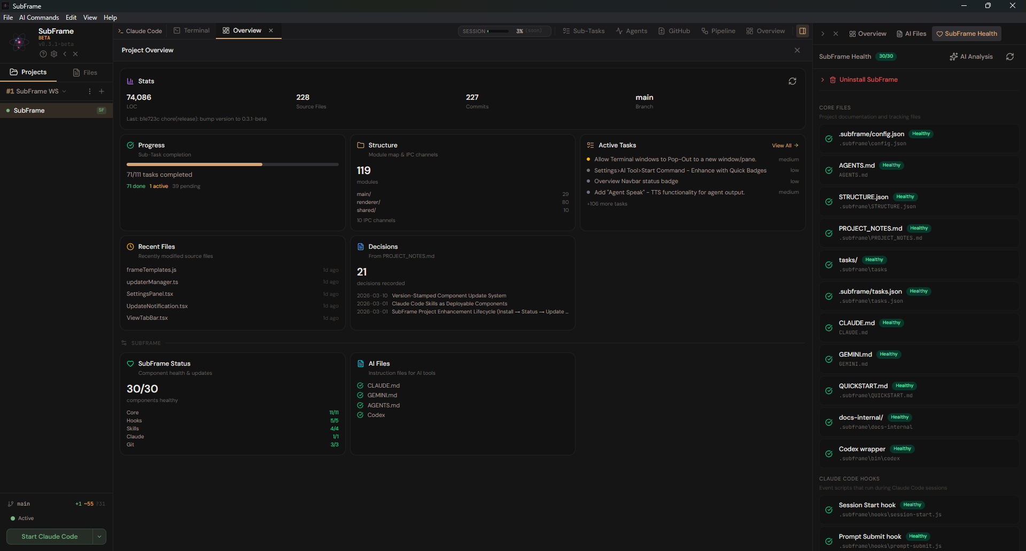Click the refresh icon in the Stats card
The image size is (1026, 551).
[x=792, y=81]
